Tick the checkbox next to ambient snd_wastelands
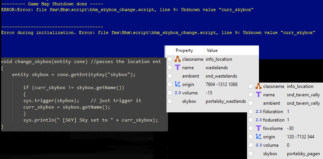Screen dimensions: 323x159 (170, 76)
